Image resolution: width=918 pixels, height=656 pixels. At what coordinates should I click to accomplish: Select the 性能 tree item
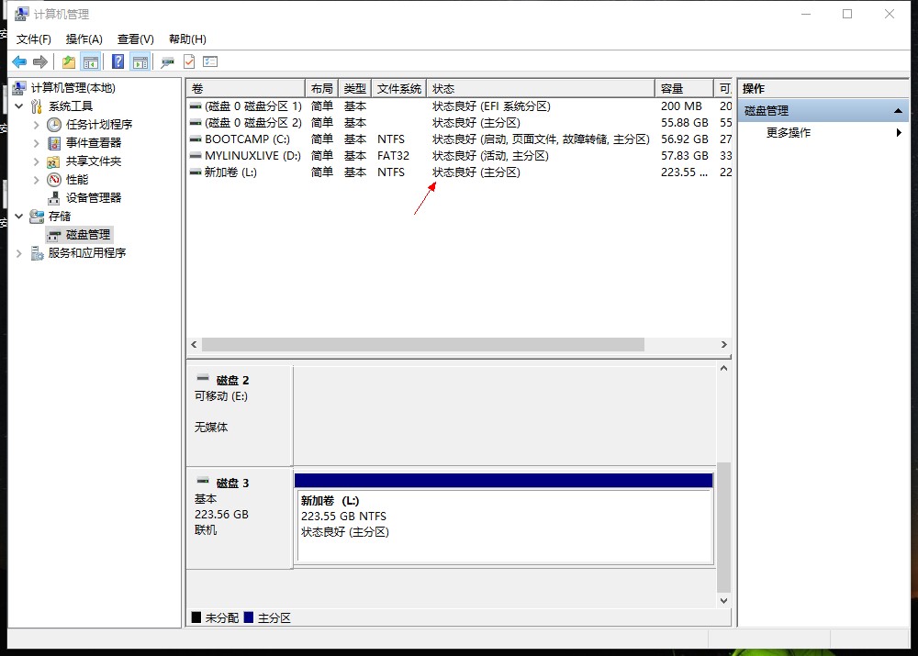[77, 180]
